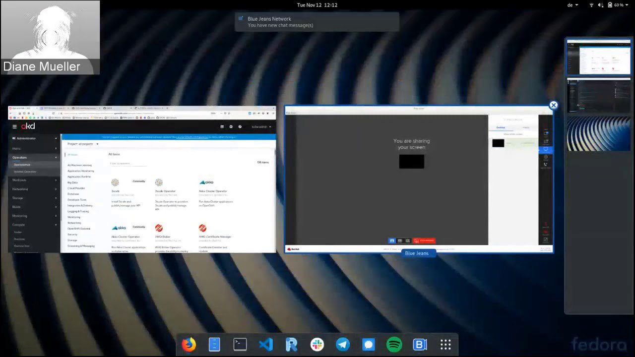
Task: Open Nodes under Compute
Action: coord(18,232)
